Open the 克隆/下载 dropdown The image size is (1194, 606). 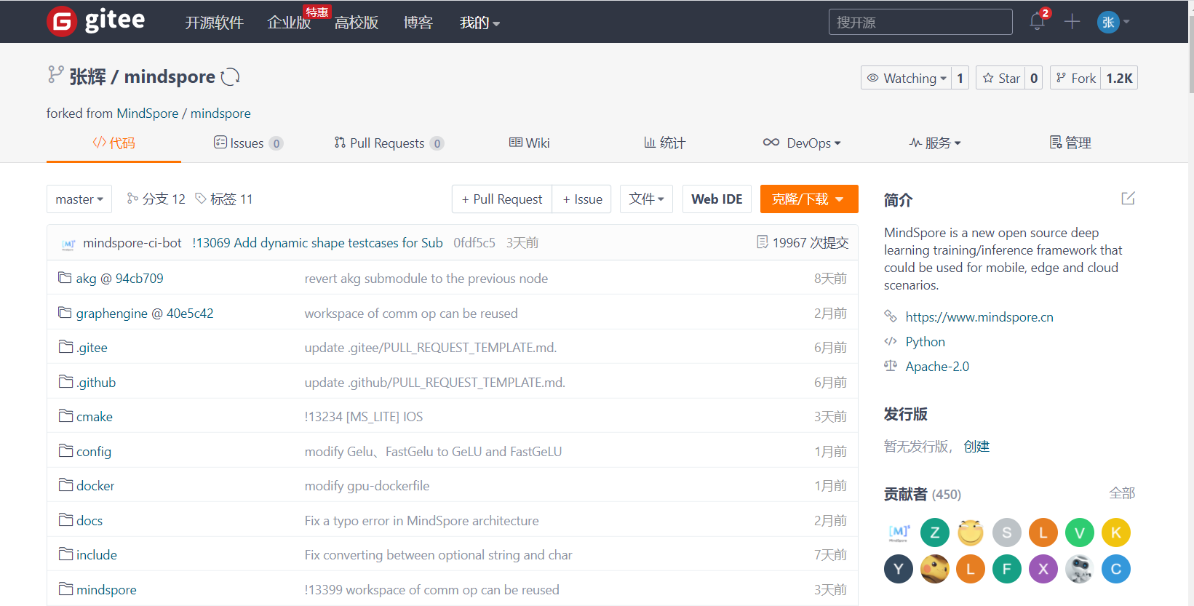tap(809, 199)
